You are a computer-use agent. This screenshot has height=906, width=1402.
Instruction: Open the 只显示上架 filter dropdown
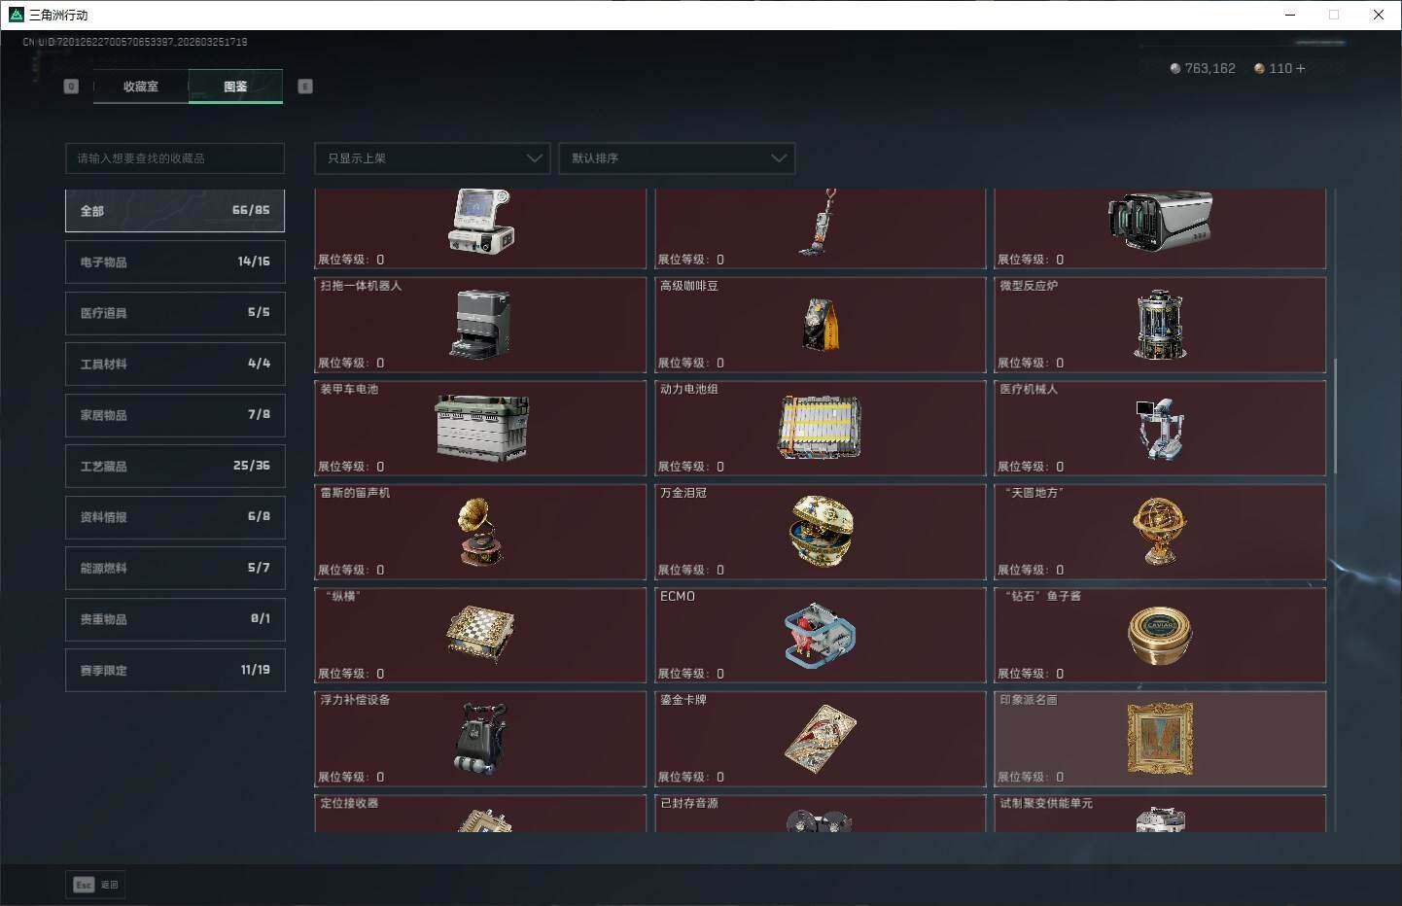click(433, 158)
